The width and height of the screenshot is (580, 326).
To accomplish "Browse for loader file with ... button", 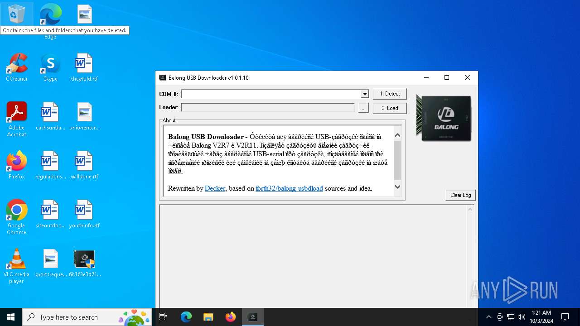I will point(363,108).
